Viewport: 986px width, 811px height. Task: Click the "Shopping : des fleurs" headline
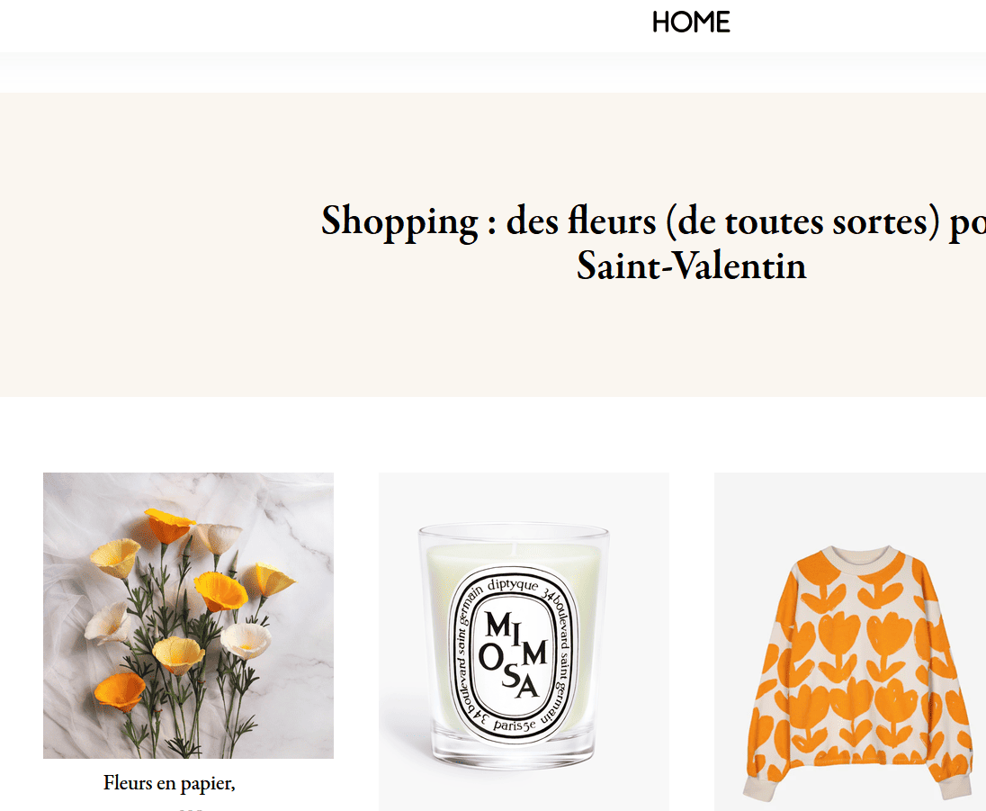[x=653, y=243]
